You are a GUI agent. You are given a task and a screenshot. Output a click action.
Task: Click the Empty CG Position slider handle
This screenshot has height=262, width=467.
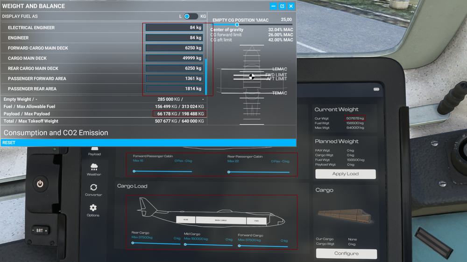point(237,25)
